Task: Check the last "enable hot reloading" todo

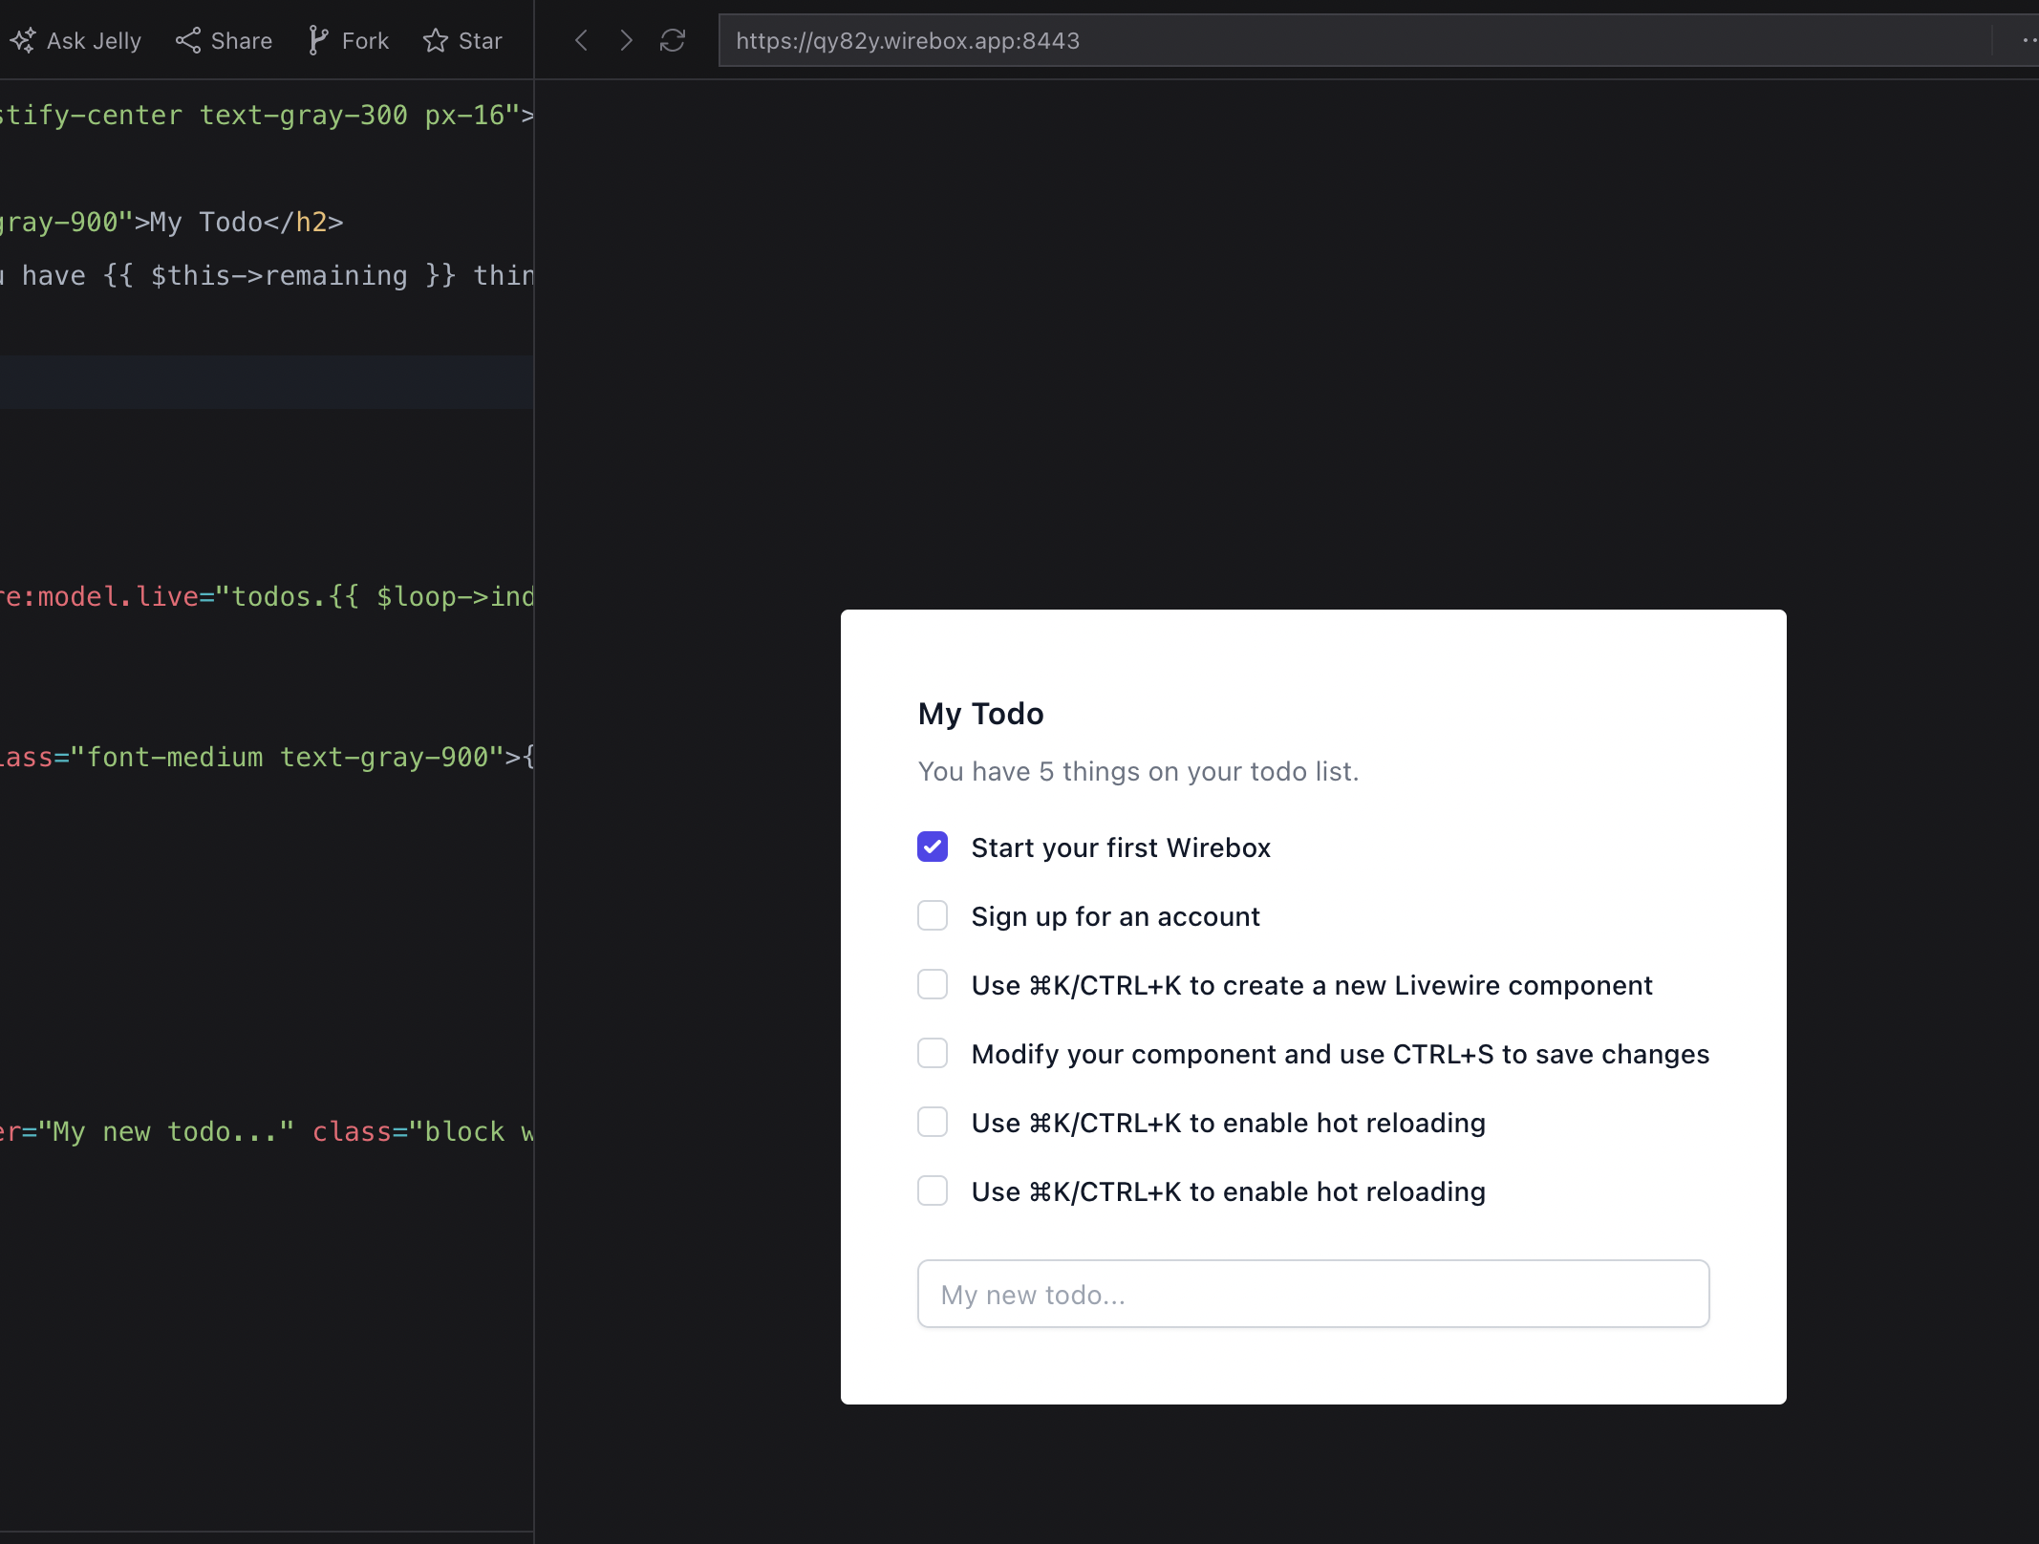Action: click(x=933, y=1190)
